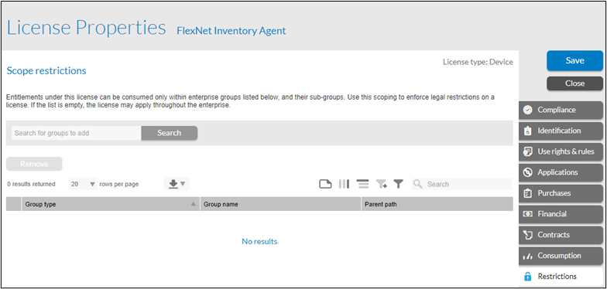
Task: Click the magnifier icon in grid search
Action: (x=417, y=184)
